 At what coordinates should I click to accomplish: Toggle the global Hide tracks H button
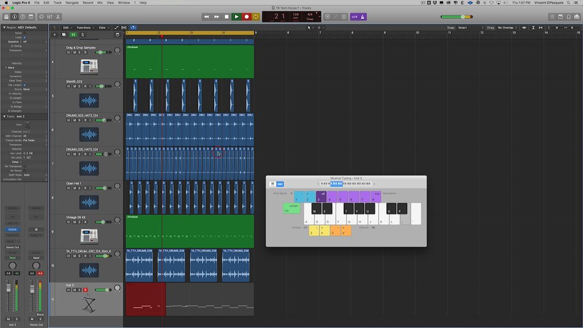(x=73, y=35)
